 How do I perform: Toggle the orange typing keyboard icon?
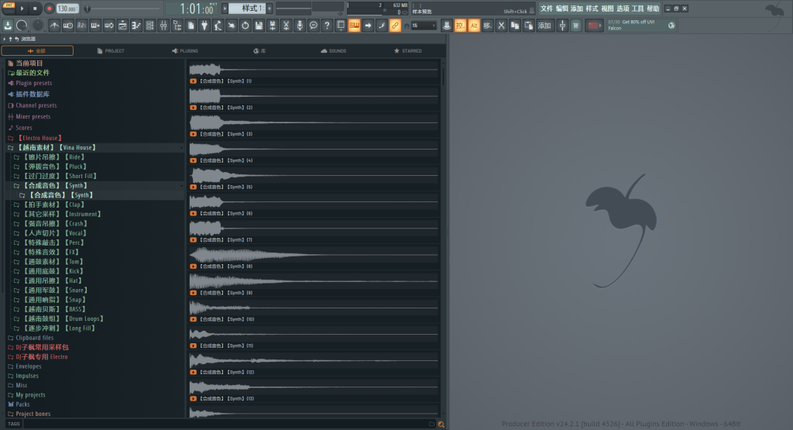[355, 26]
